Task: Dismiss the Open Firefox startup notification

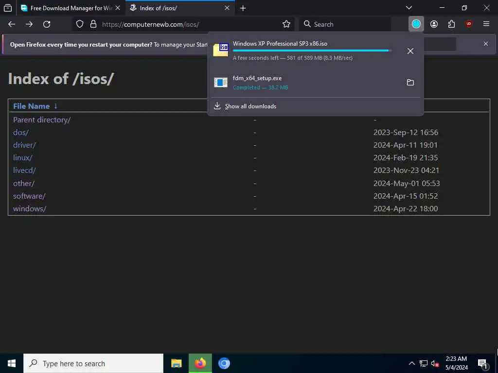Action: [486, 44]
